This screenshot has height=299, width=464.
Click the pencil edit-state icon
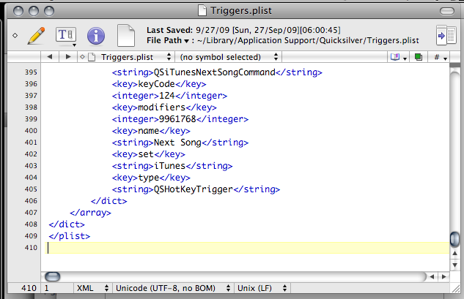coord(36,34)
